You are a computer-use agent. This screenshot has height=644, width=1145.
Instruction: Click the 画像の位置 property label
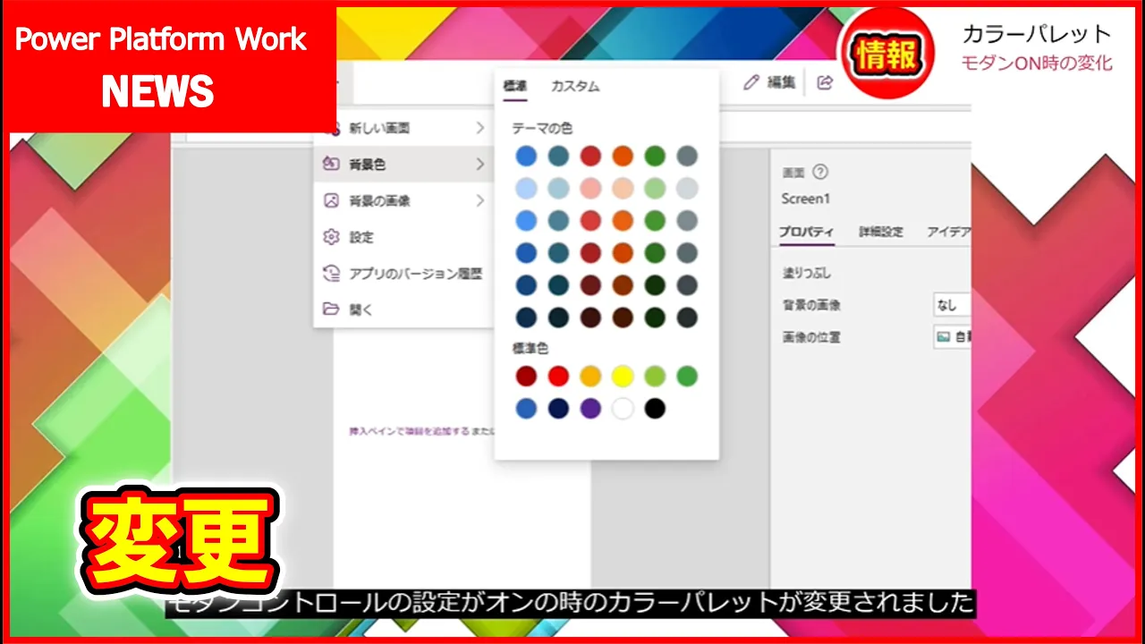[x=811, y=337]
